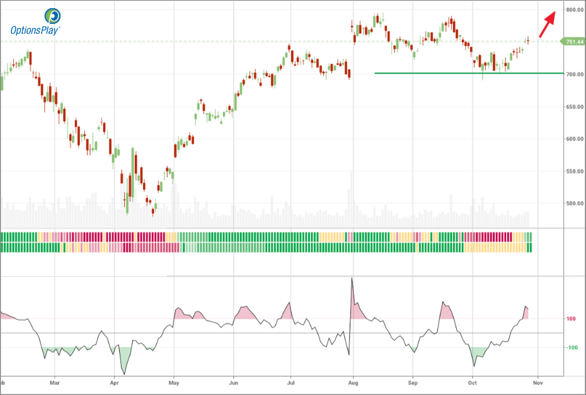Select the Oct label on time axis
586x395 pixels.
(473, 382)
